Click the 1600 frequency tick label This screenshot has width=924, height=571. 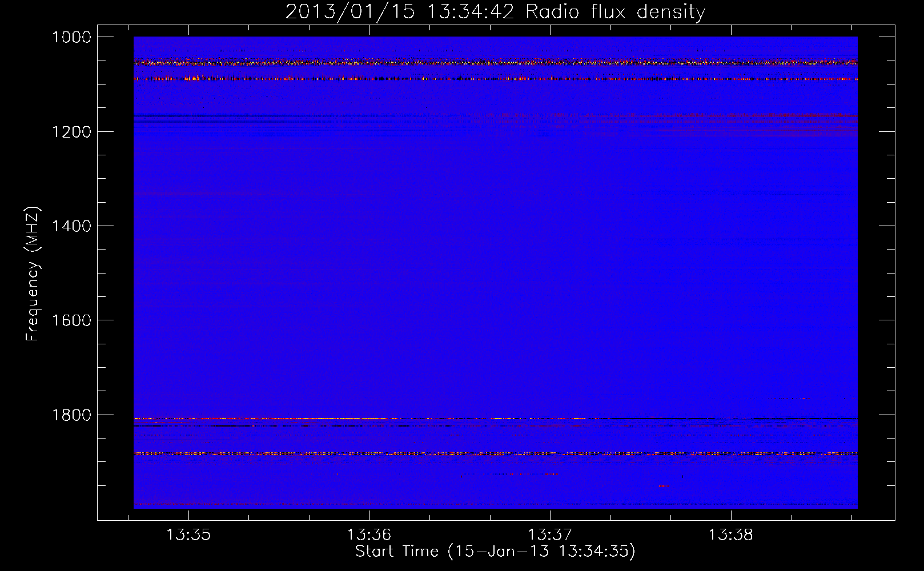click(71, 320)
